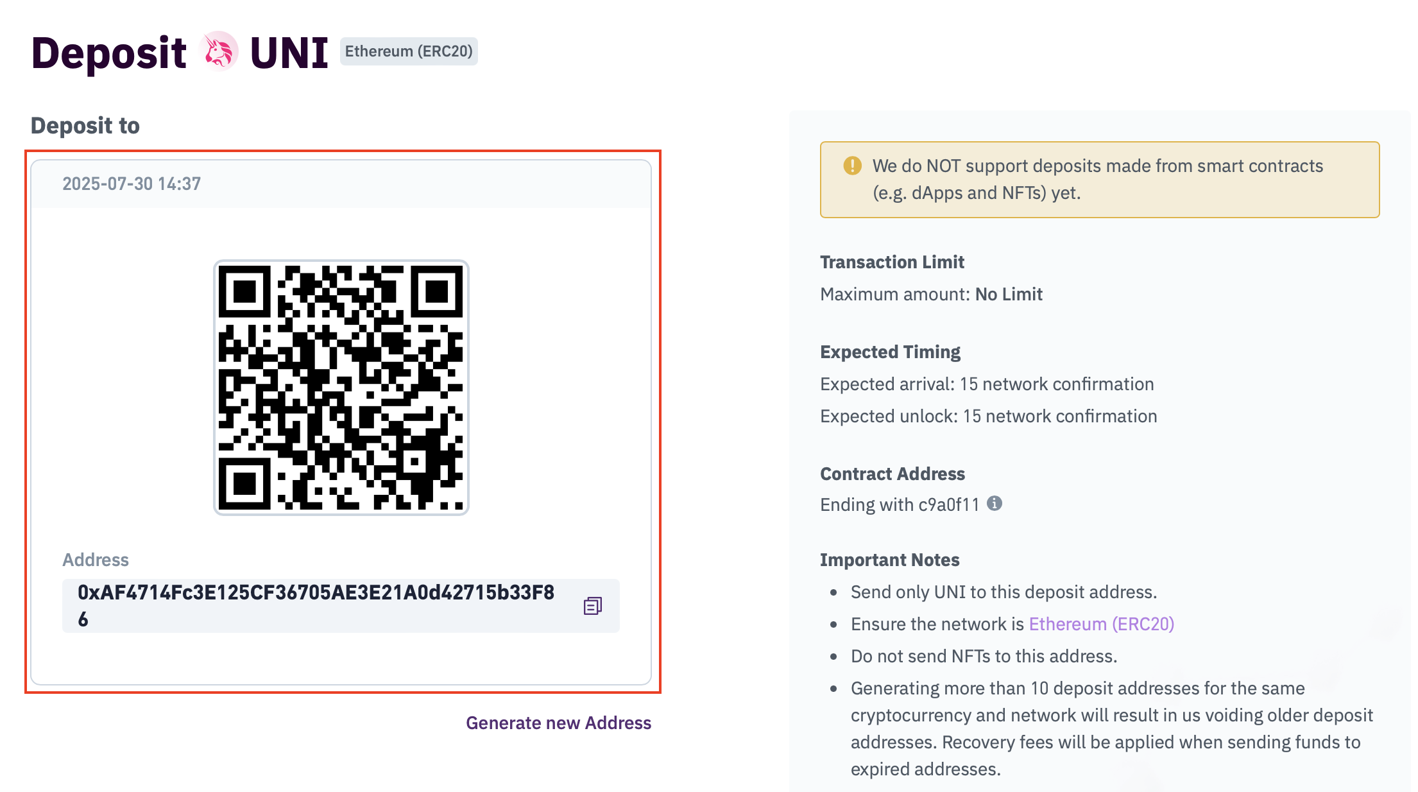Click the smart contracts warning banner

[x=1100, y=180]
